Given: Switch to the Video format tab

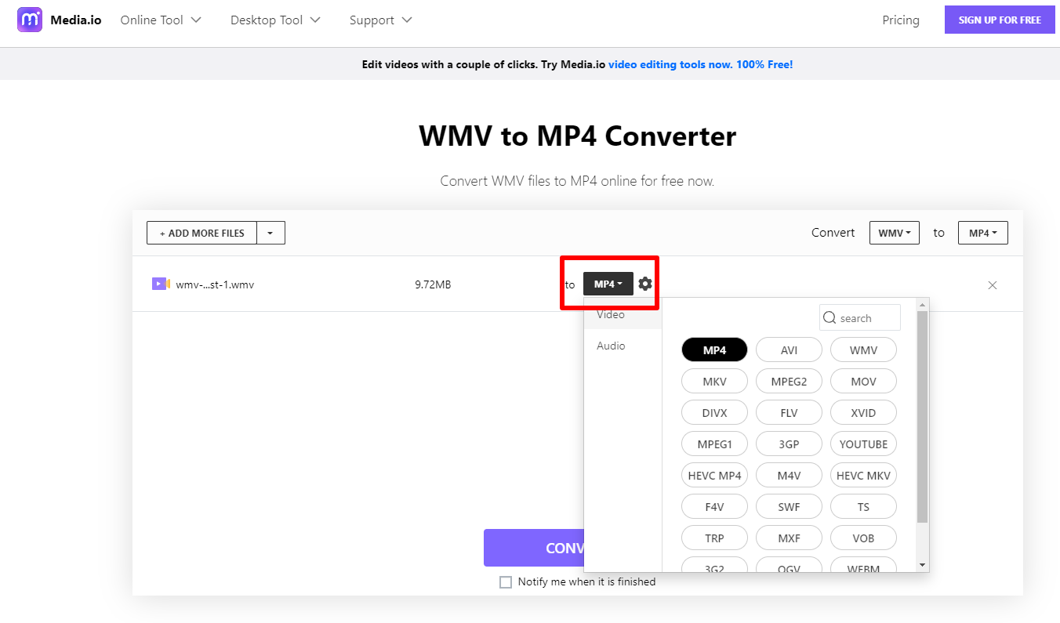Looking at the screenshot, I should click(x=623, y=314).
